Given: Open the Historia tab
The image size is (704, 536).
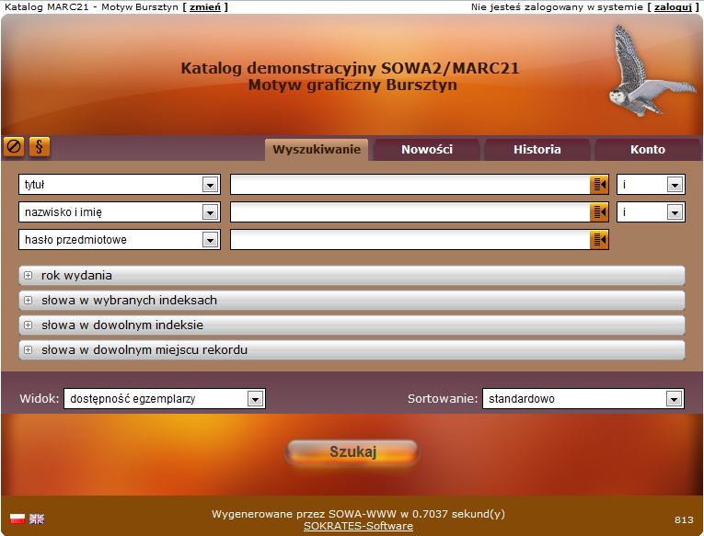Looking at the screenshot, I should click(537, 150).
